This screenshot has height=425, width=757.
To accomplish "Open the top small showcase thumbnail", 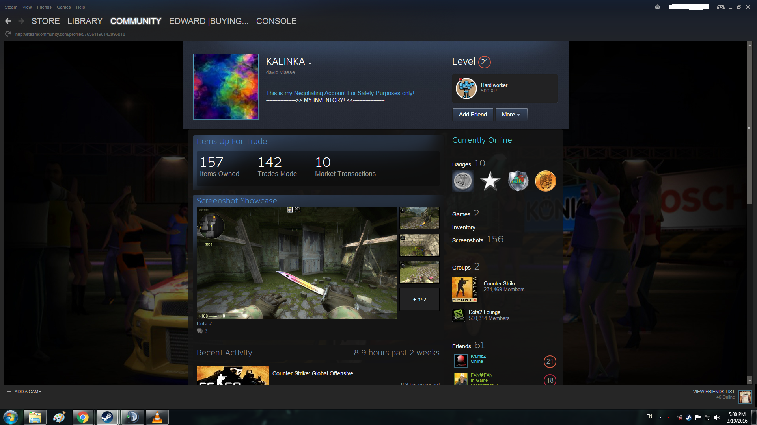I will tap(420, 218).
